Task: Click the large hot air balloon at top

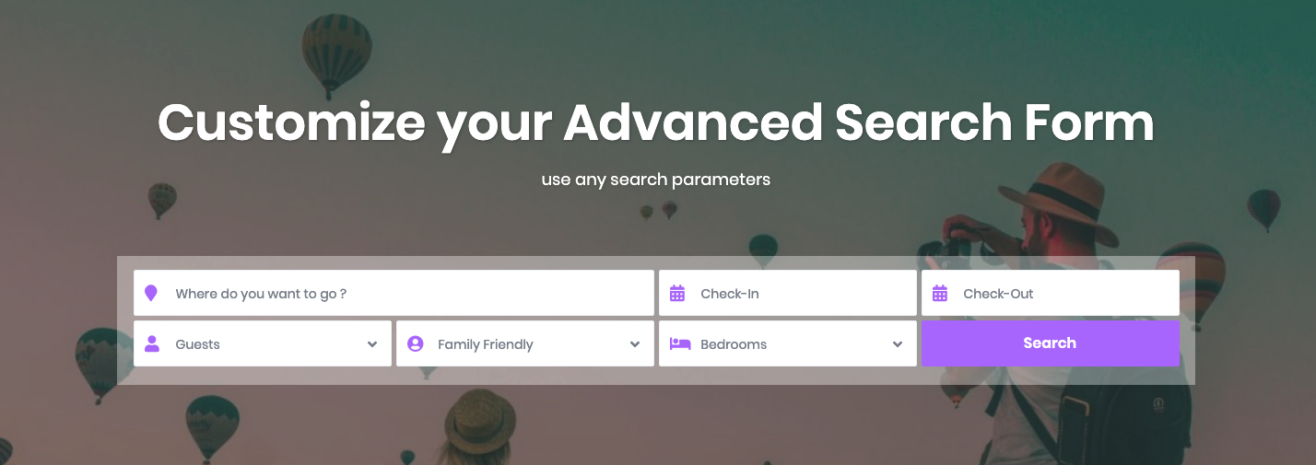Action: [336, 53]
